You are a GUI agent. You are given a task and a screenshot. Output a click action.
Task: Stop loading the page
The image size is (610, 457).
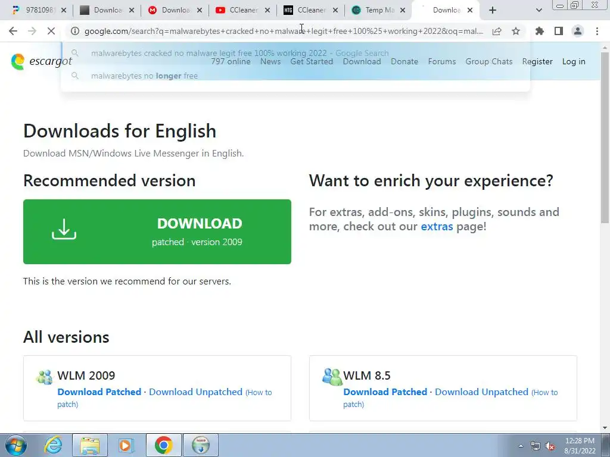point(51,31)
